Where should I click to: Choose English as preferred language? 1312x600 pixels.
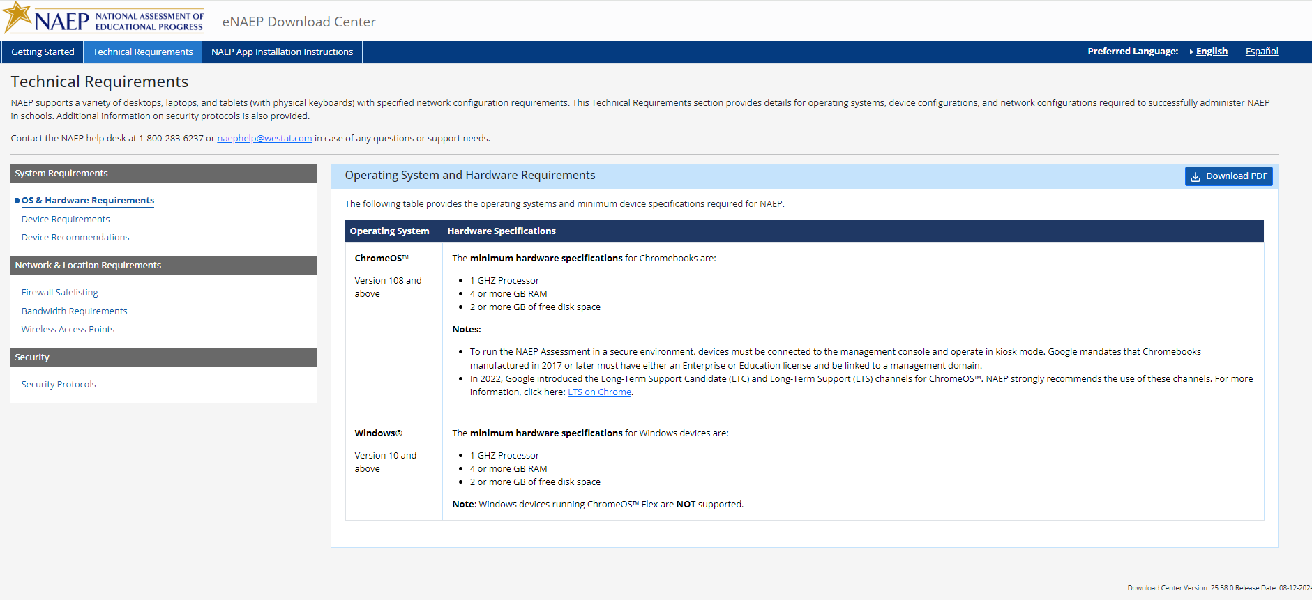point(1212,52)
